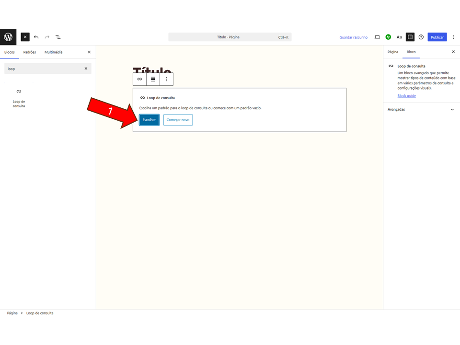Click the Publicar button
This screenshot has height=345, width=460.
coord(437,37)
